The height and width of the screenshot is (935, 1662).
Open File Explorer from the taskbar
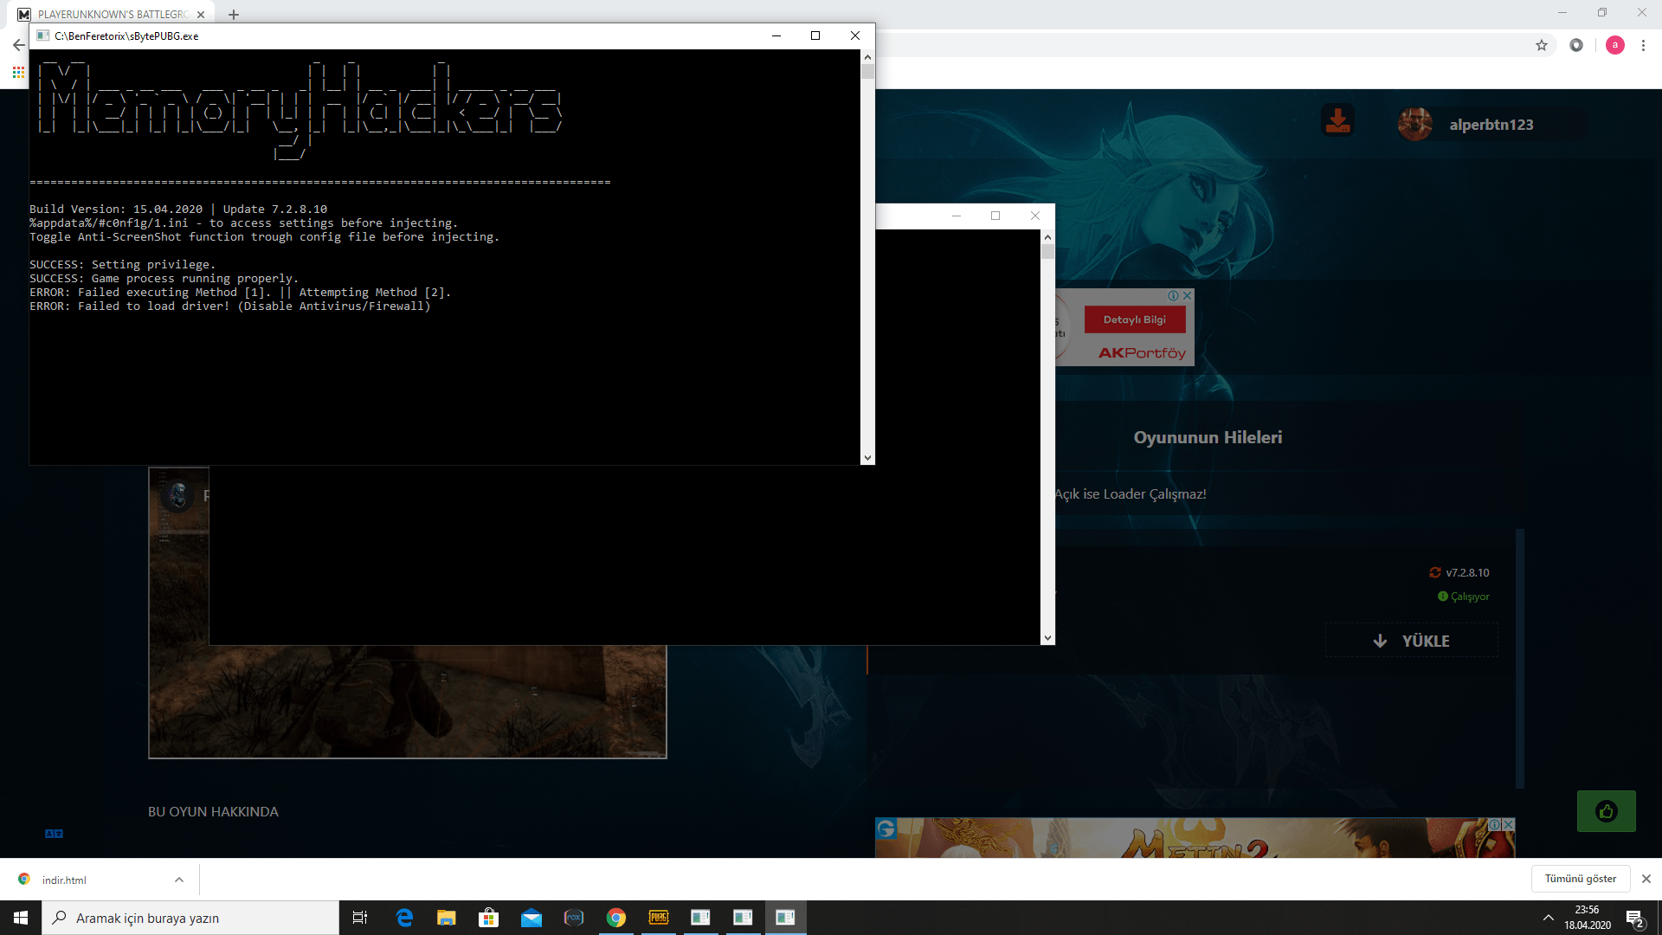tap(447, 918)
